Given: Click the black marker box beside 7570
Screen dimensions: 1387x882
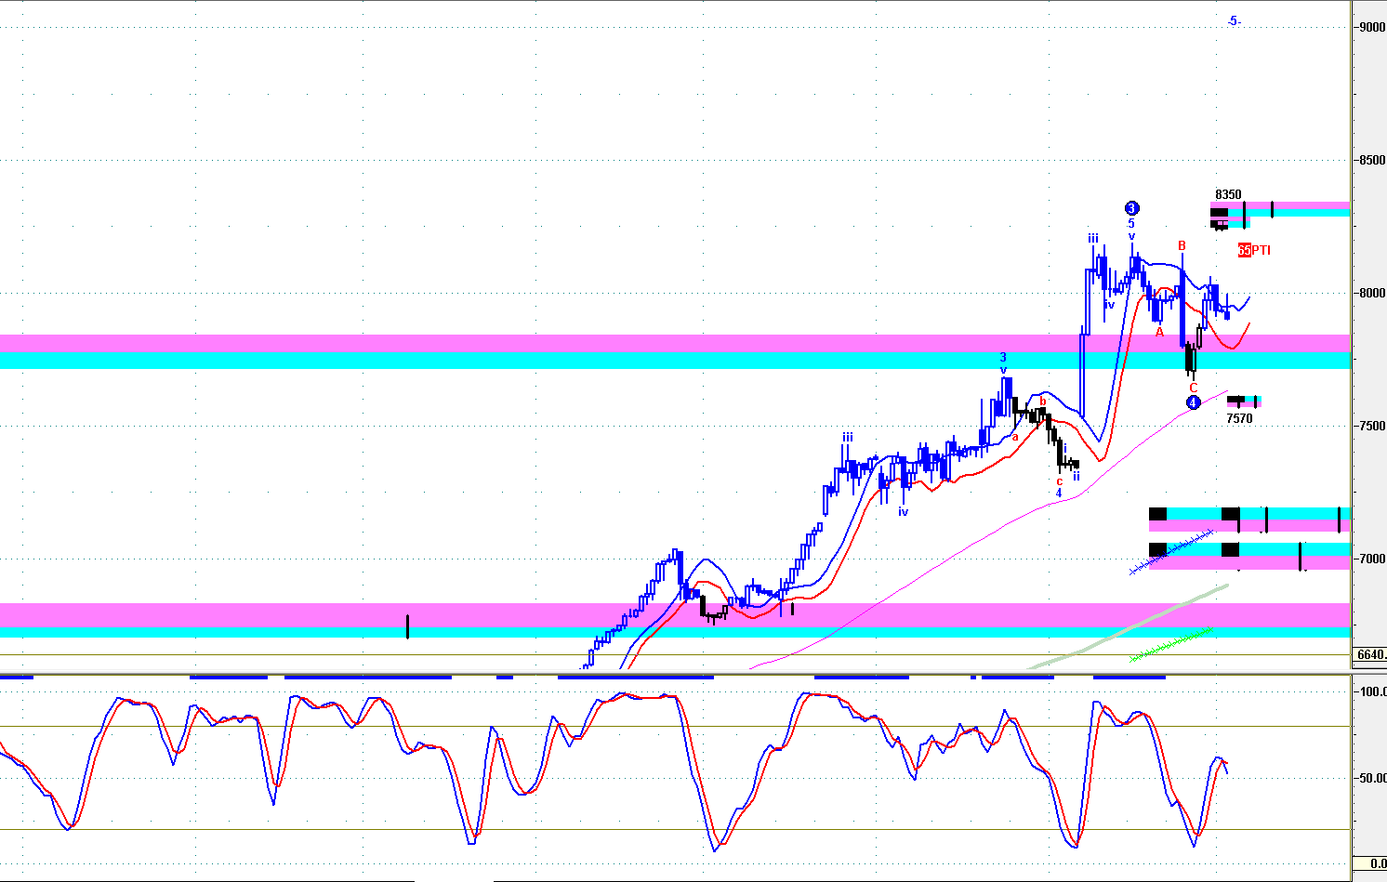Looking at the screenshot, I should pos(1235,401).
